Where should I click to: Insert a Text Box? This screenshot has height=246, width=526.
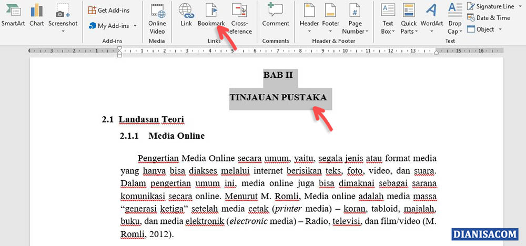pos(388,19)
